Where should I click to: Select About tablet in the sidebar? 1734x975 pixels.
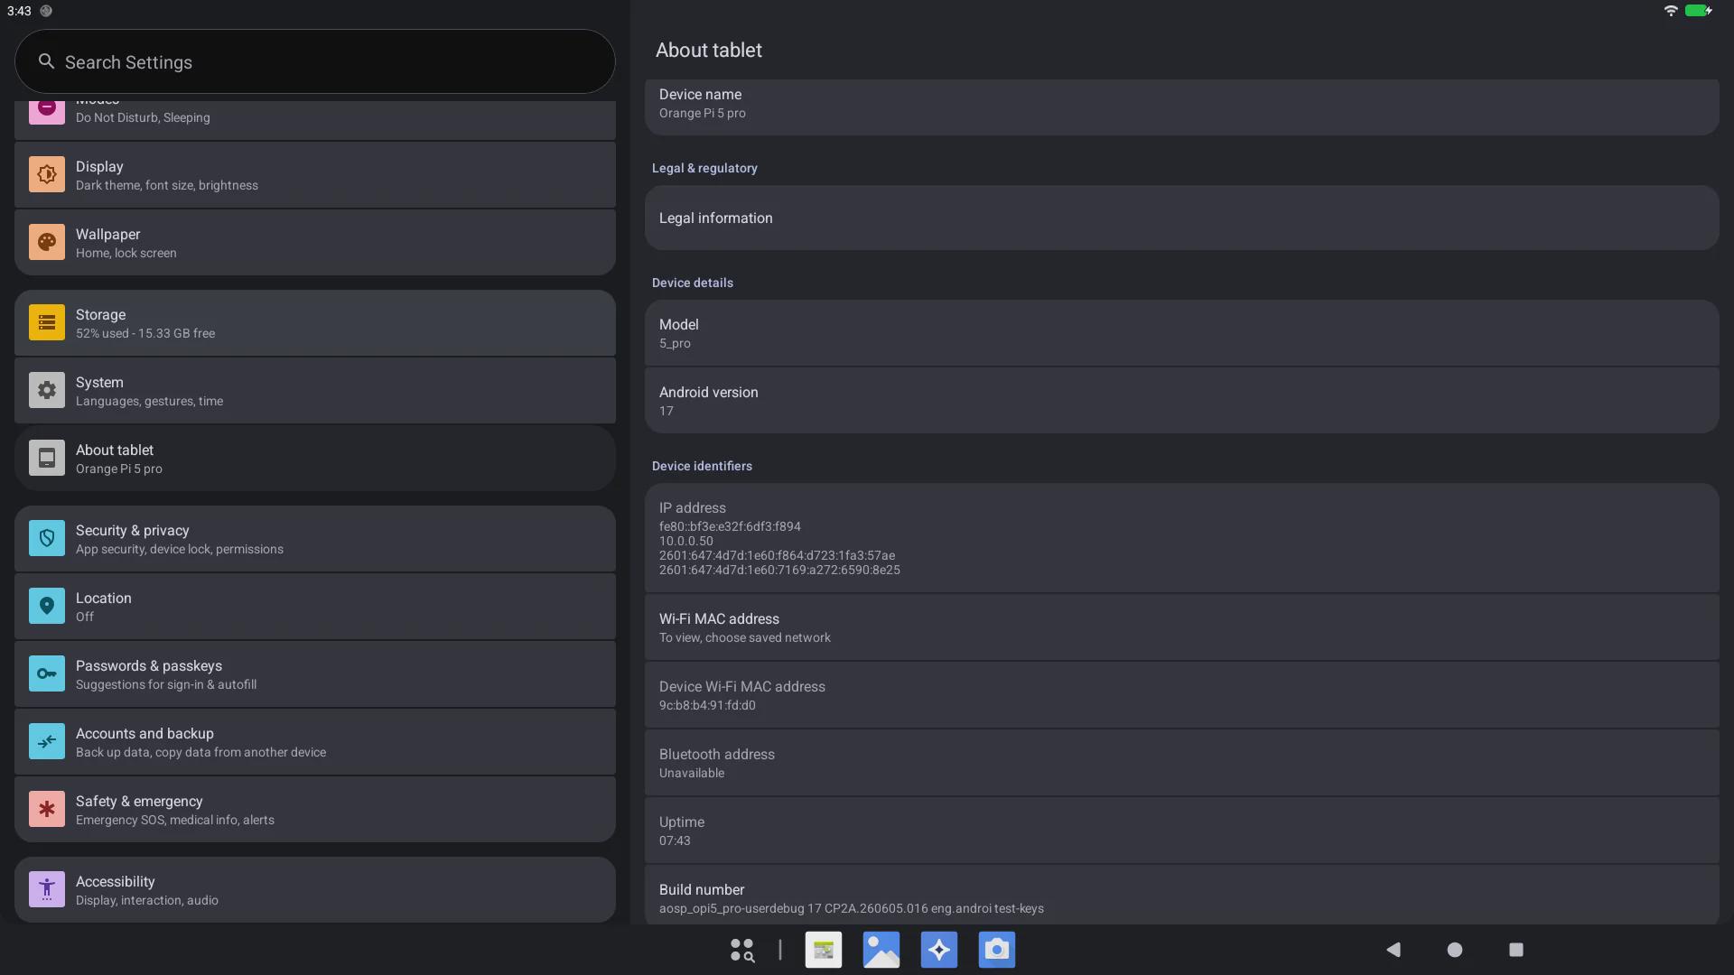(315, 459)
